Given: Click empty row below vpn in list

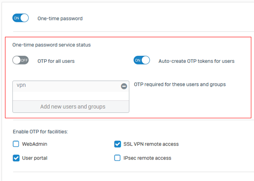Looking at the screenshot, I should click(71, 96).
